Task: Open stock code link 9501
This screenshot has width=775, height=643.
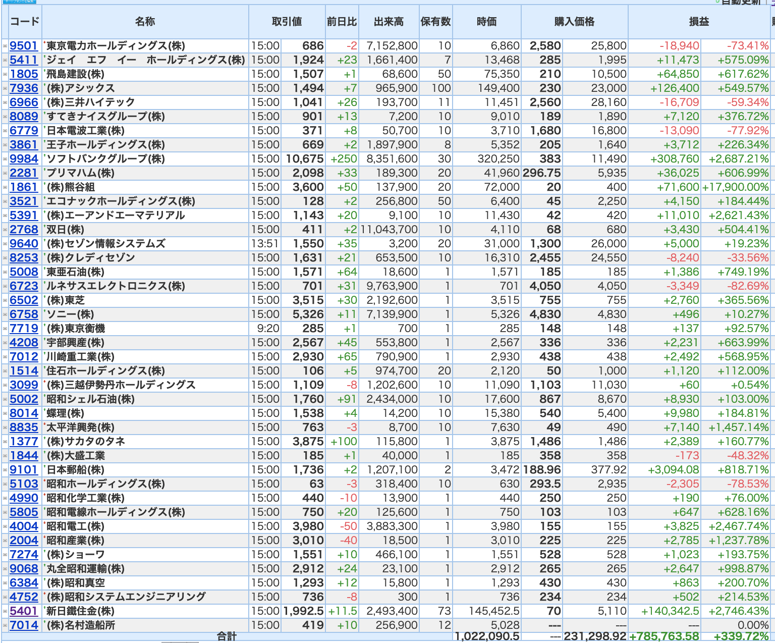Action: click(24, 46)
